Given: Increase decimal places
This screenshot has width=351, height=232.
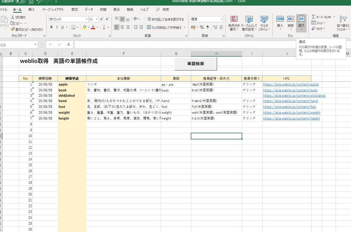Looking at the screenshot, I should [215, 27].
